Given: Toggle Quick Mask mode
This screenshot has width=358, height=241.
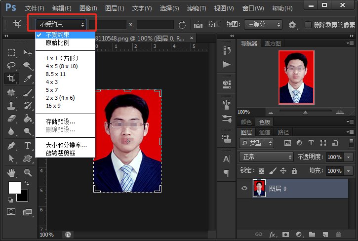Looking at the screenshot, I should [11, 212].
